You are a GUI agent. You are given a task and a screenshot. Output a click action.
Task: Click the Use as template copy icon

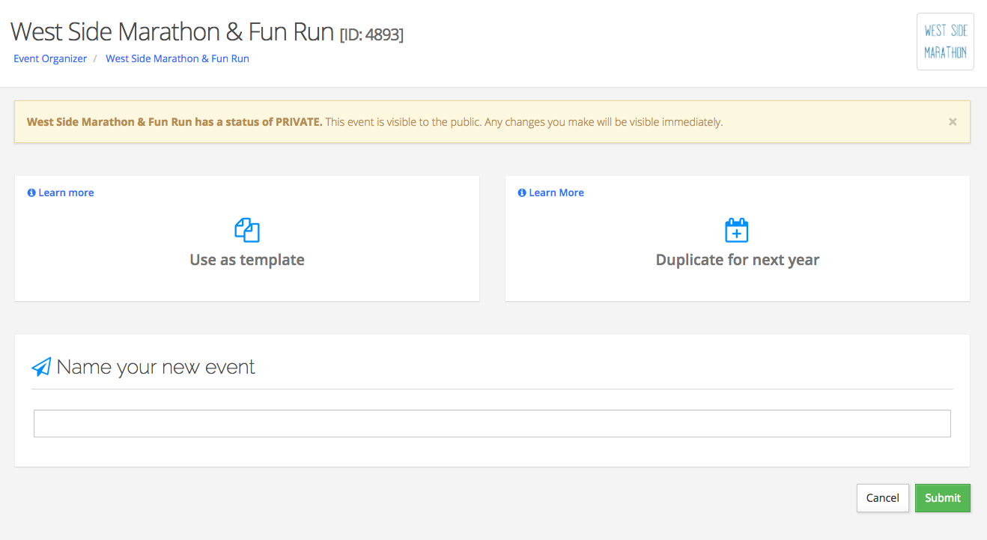247,230
